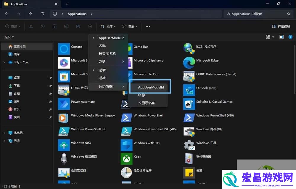
Task: Open the Windows 备份 icon
Action: pos(64,145)
